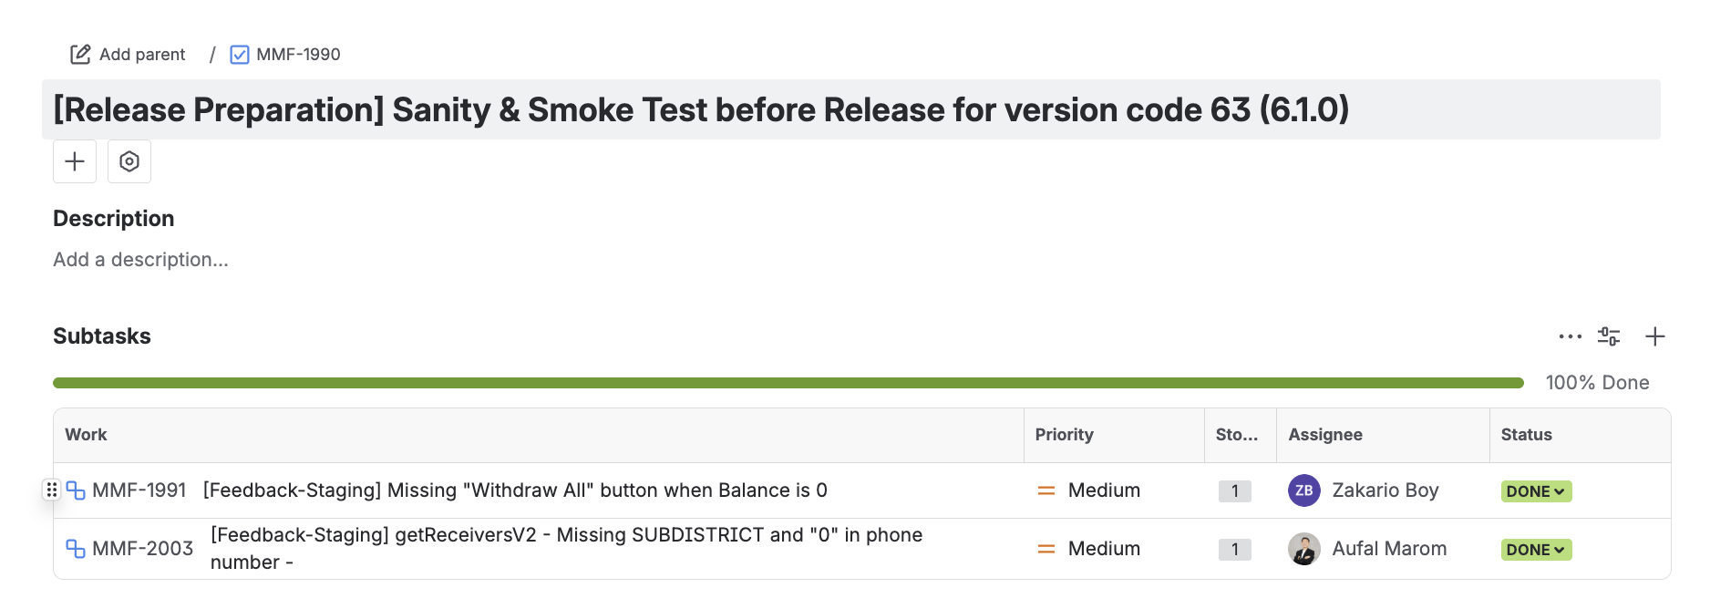Click the hexagon apps icon below title
The width and height of the screenshot is (1710, 609).
click(x=129, y=161)
